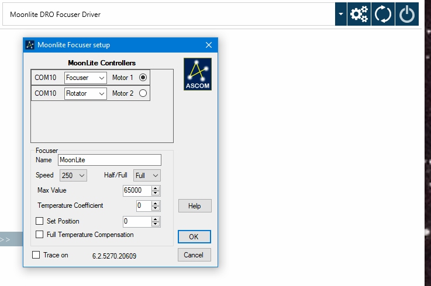The image size is (431, 286).
Task: Enable Full Temperature Compensation checkbox
Action: point(40,235)
